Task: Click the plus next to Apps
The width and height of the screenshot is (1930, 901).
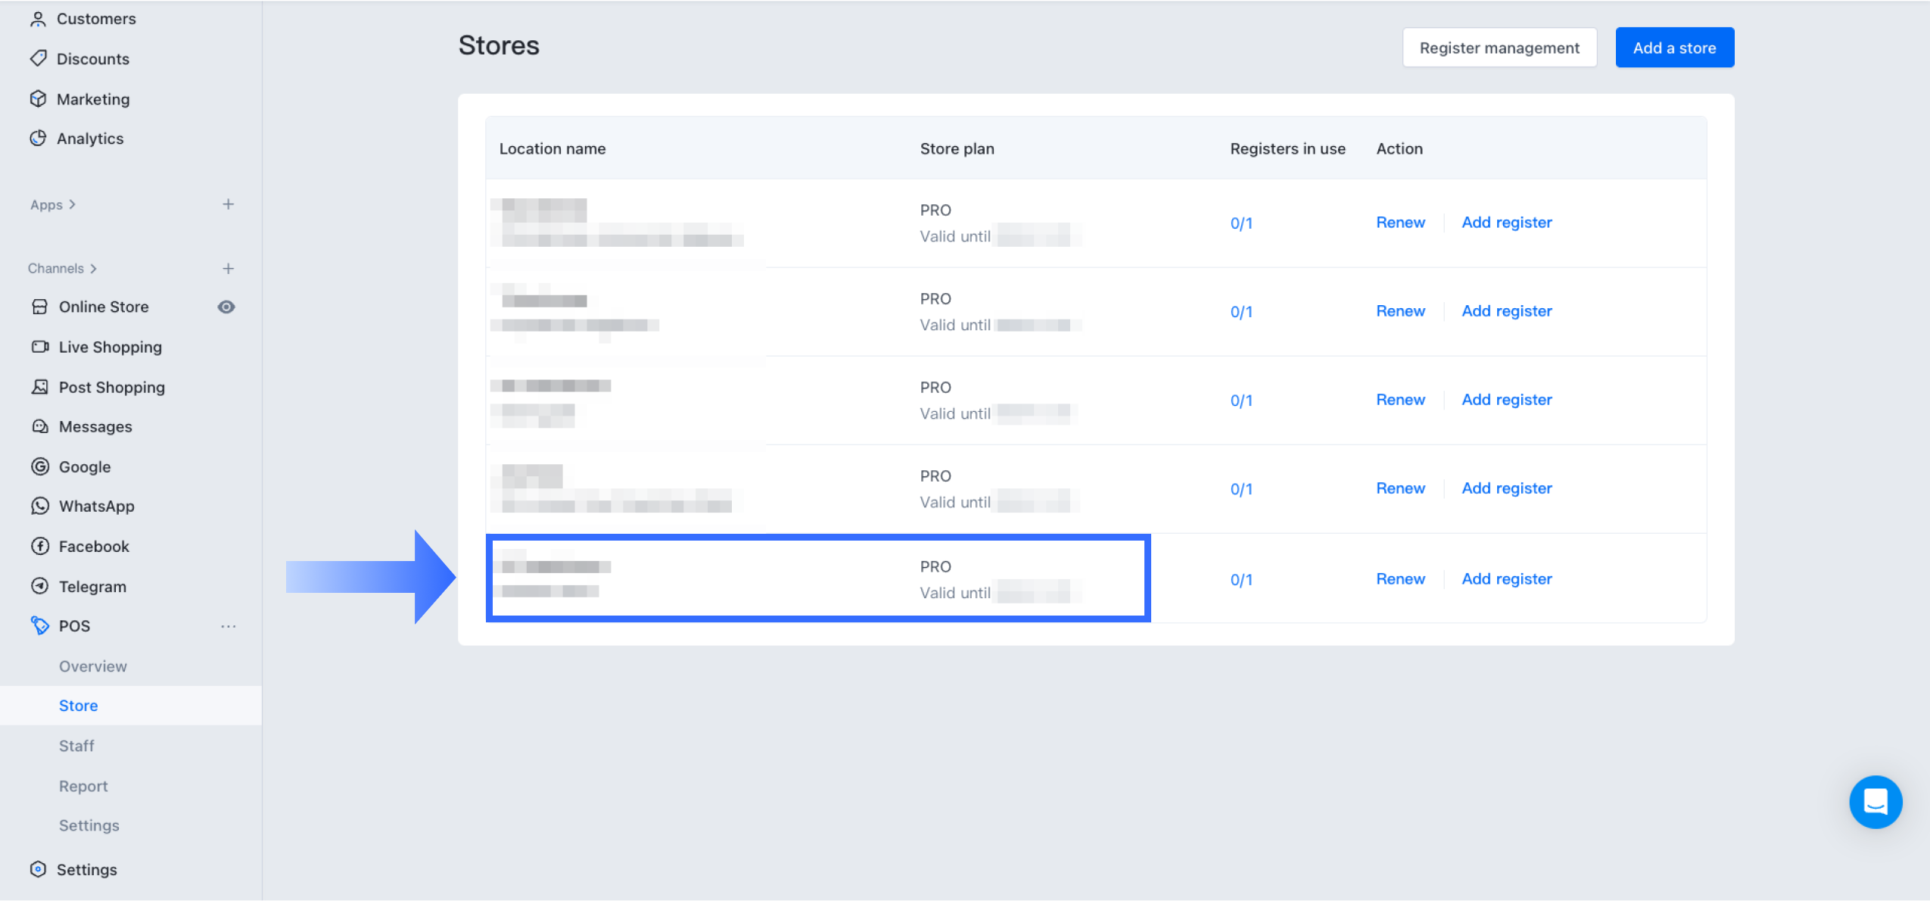Action: click(x=228, y=204)
